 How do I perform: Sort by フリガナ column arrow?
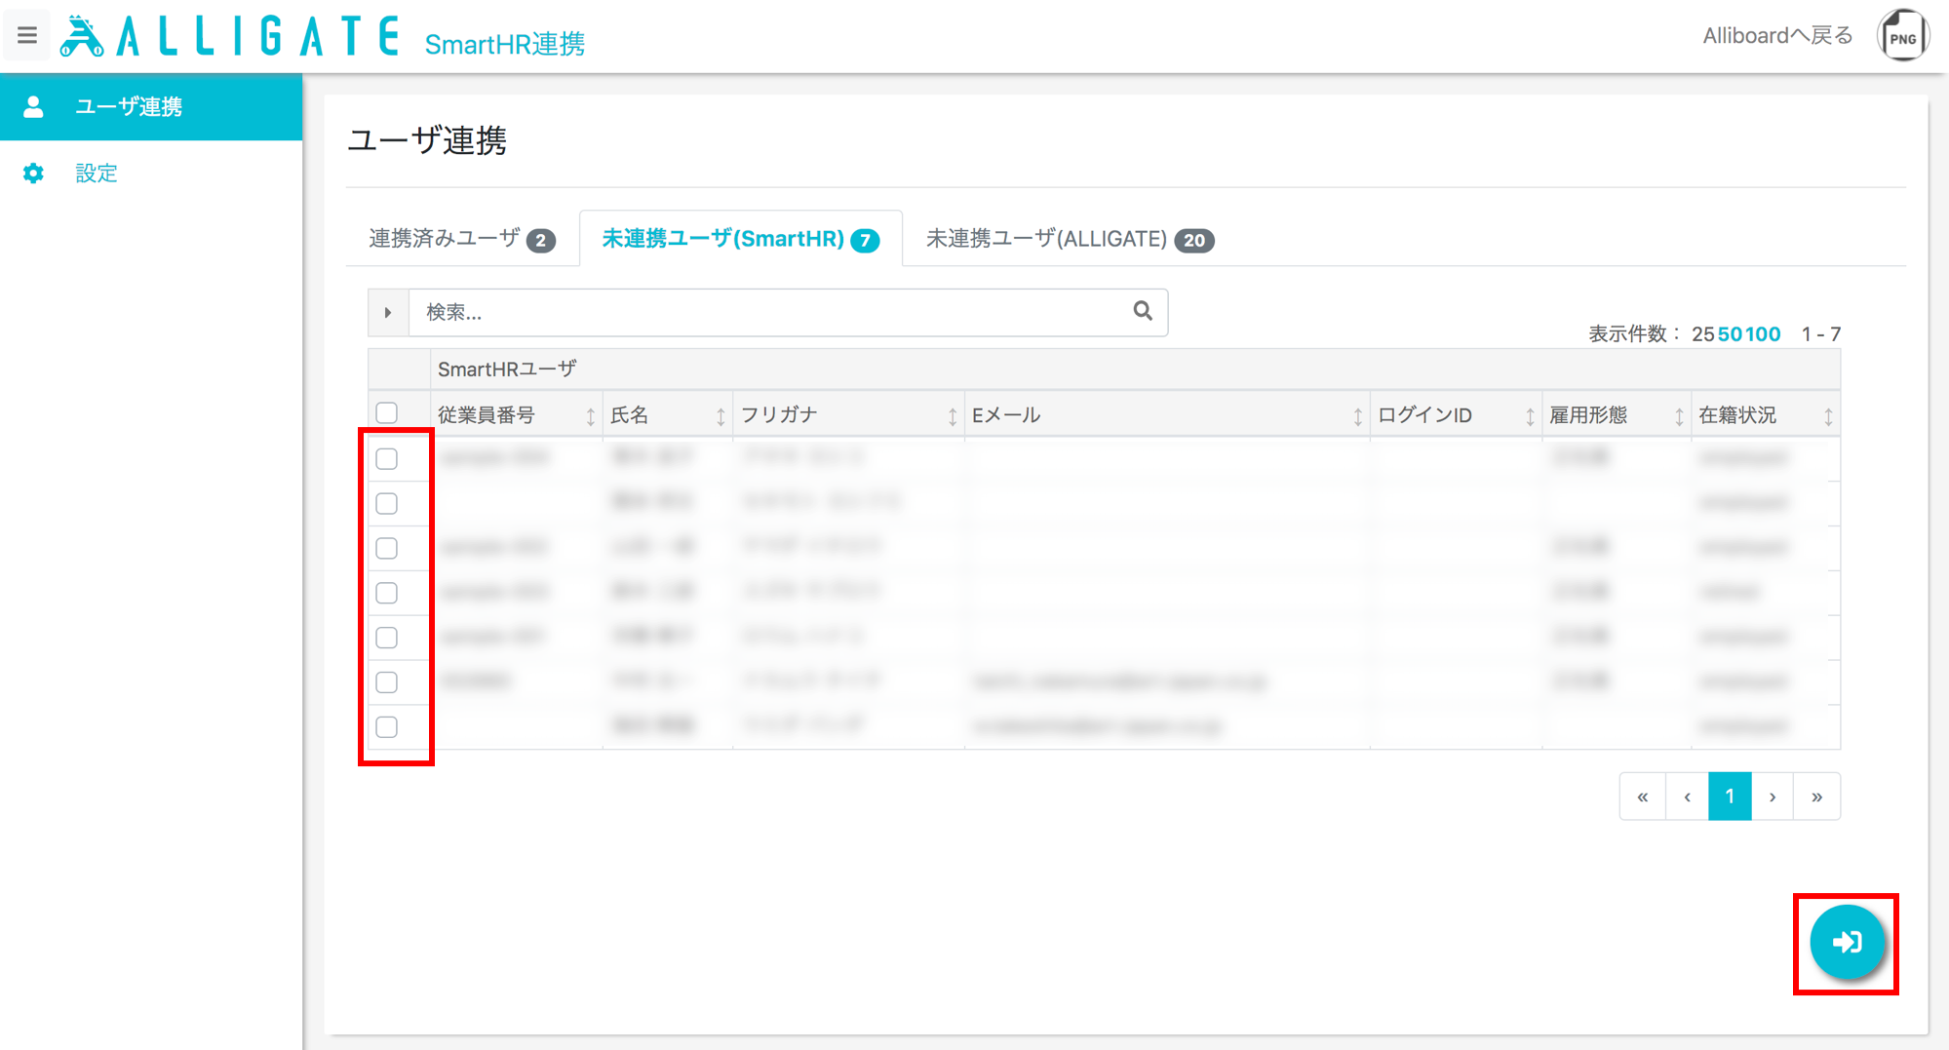pos(953,416)
